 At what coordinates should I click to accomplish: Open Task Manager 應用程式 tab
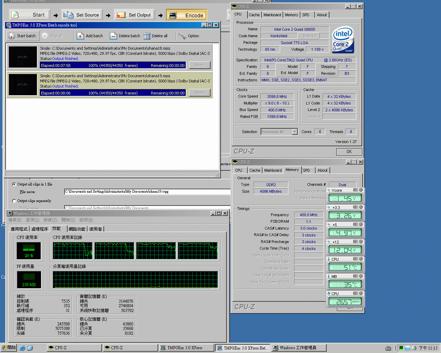(19, 229)
